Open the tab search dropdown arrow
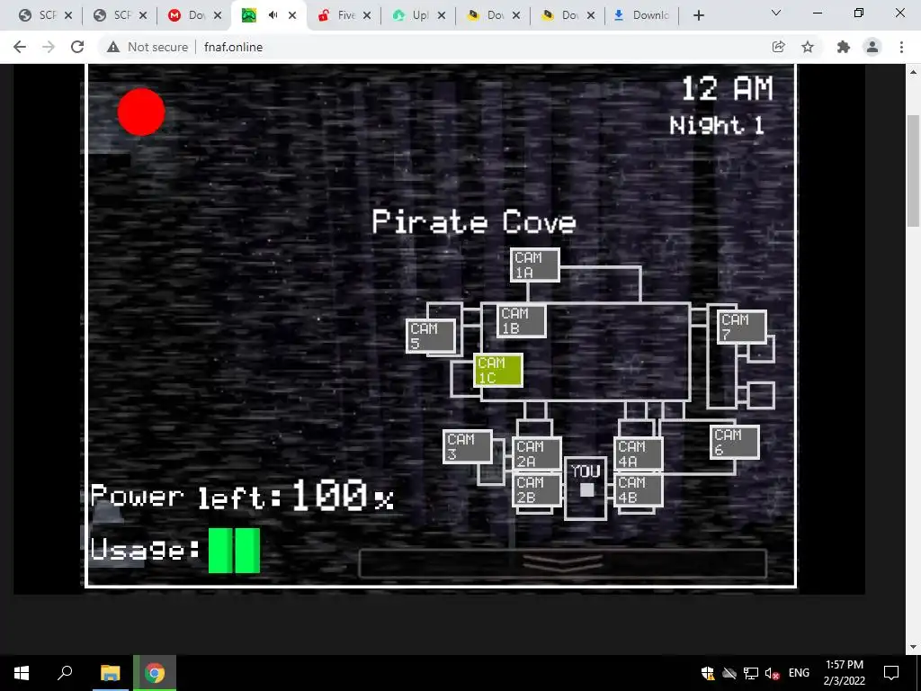Viewport: 921px width, 691px height. click(775, 13)
